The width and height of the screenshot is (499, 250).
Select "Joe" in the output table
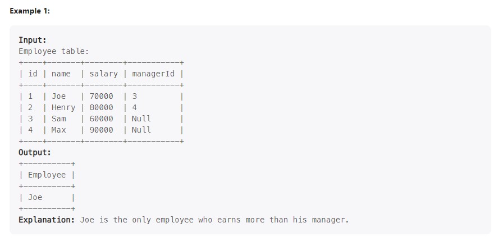(35, 197)
